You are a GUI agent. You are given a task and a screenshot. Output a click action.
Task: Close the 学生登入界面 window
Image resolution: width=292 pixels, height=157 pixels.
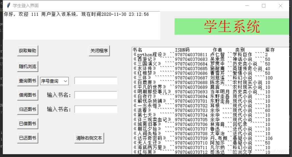tap(281, 6)
